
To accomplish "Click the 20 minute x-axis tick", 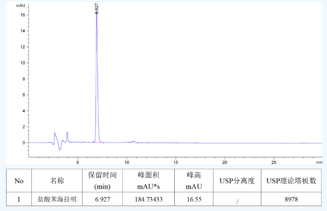I will [x=224, y=162].
